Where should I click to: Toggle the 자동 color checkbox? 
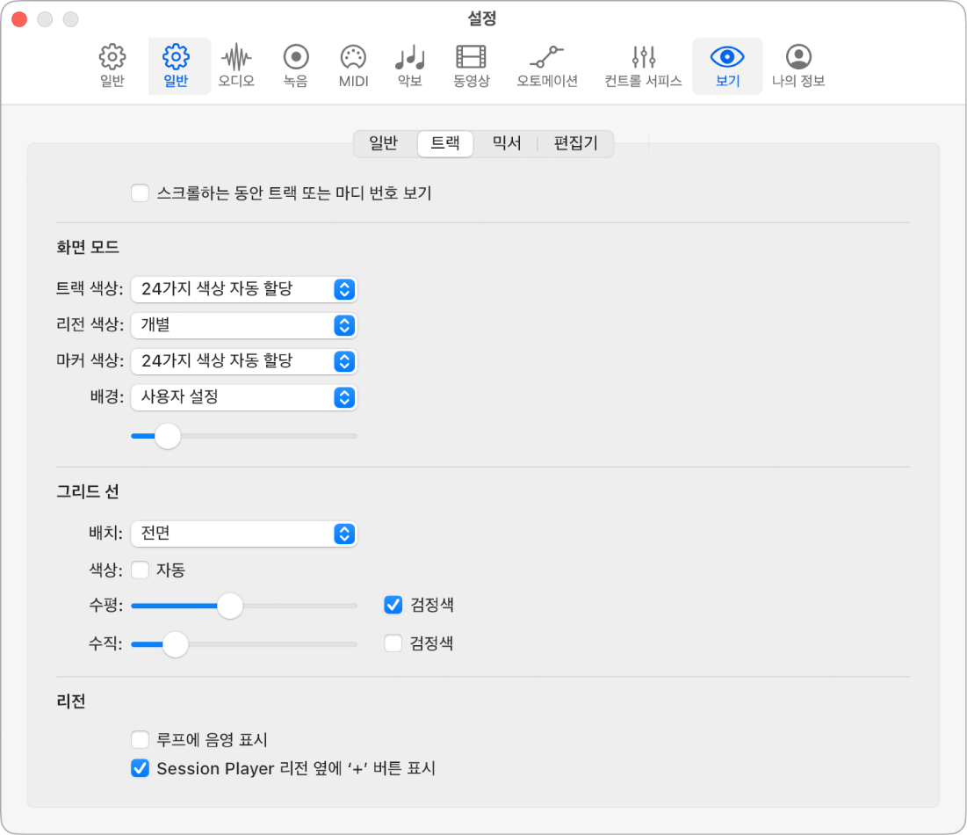[140, 570]
